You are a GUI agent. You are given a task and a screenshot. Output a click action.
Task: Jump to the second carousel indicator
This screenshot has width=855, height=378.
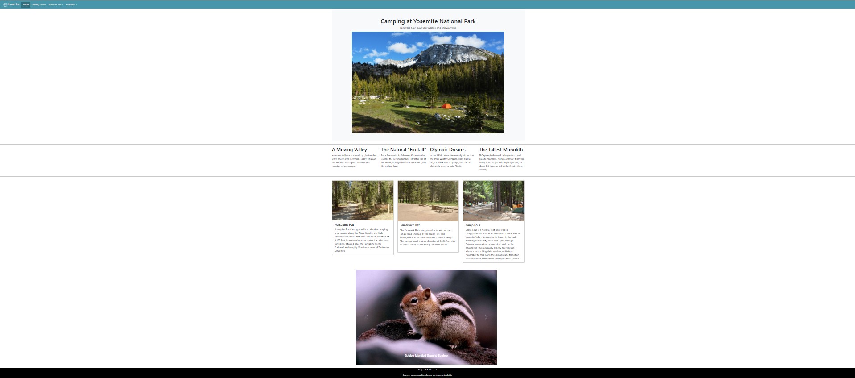[426, 361]
